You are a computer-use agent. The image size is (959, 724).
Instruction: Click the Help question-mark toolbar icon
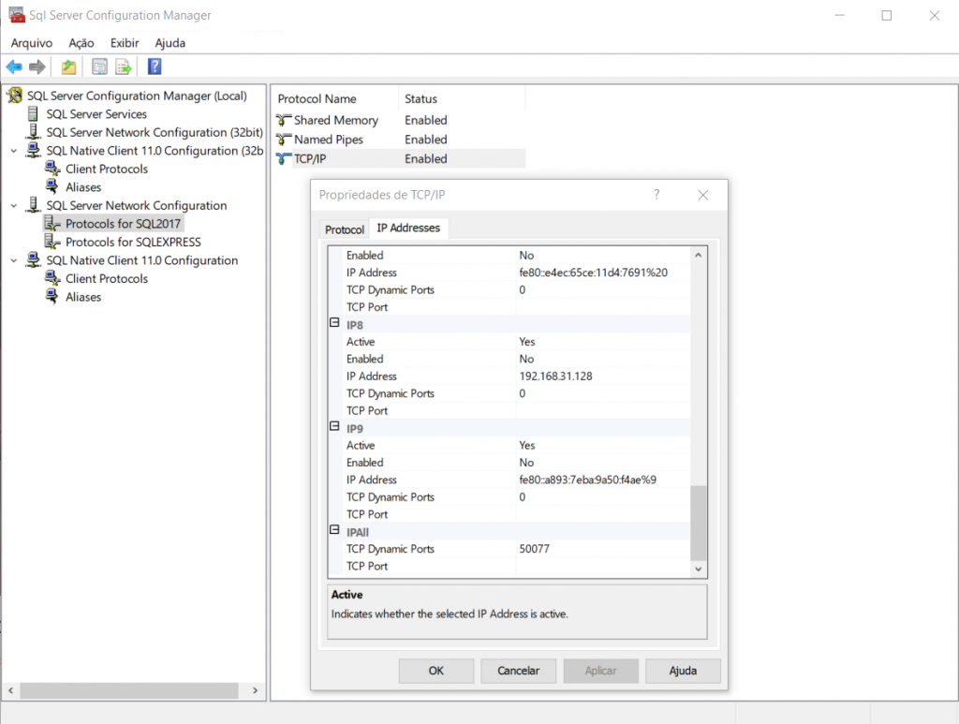tap(153, 66)
